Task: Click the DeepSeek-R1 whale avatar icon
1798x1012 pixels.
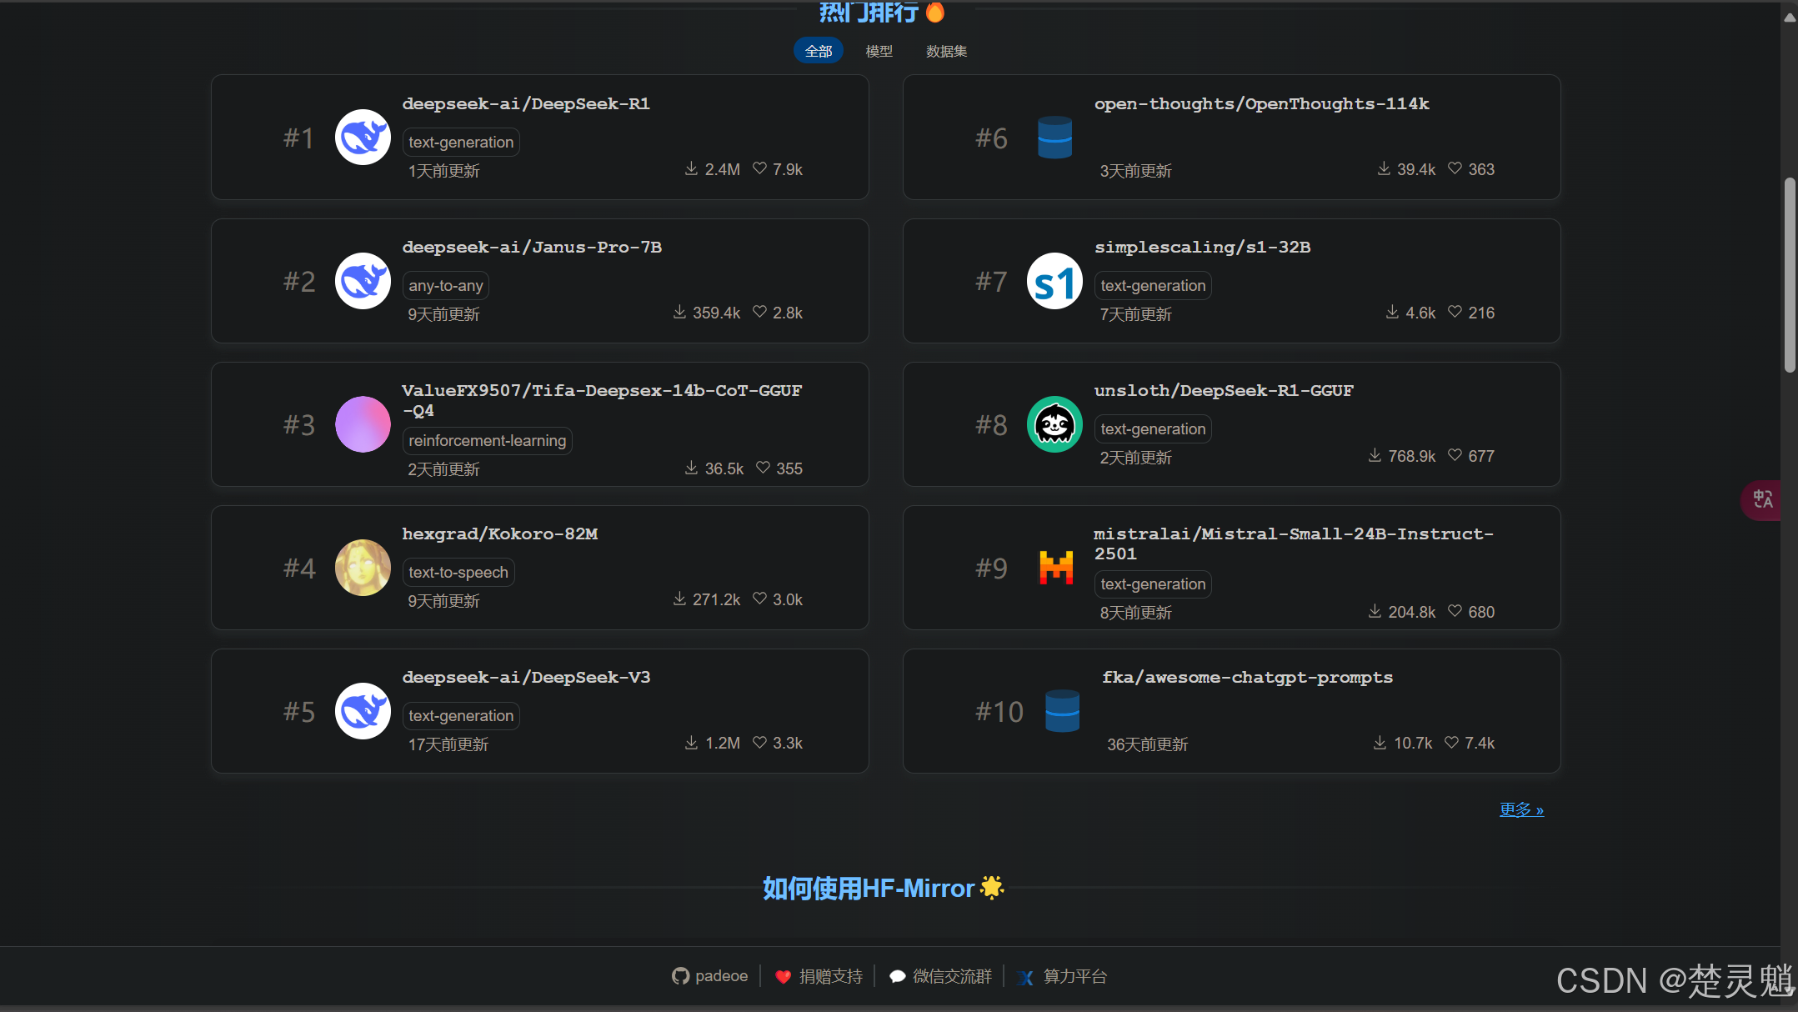Action: point(363,137)
